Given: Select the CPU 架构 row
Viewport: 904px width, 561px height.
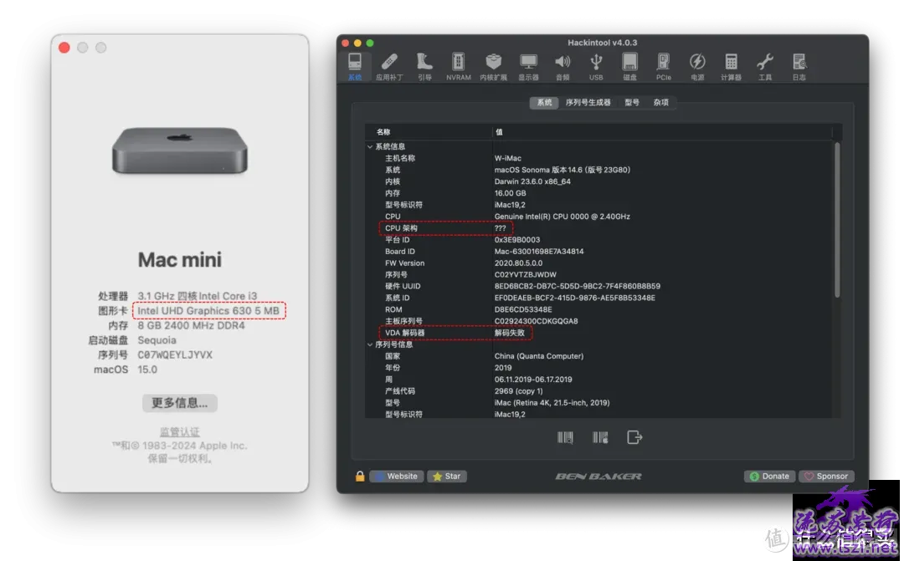Looking at the screenshot, I should point(599,228).
